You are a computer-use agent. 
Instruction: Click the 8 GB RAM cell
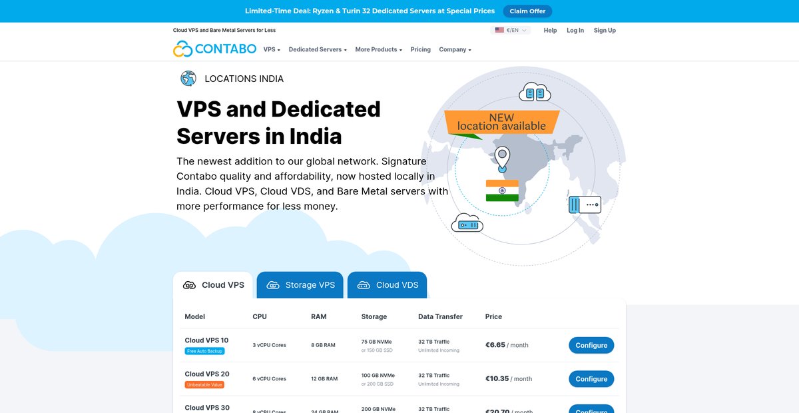(323, 345)
